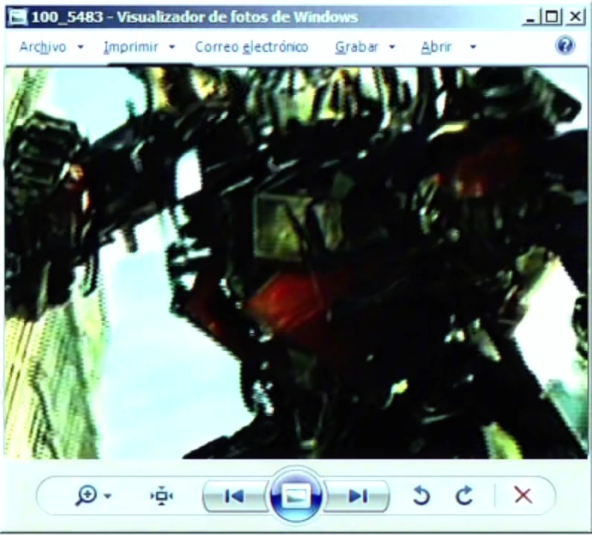Rotate the photo clockwise
This screenshot has width=592, height=535.
point(464,496)
